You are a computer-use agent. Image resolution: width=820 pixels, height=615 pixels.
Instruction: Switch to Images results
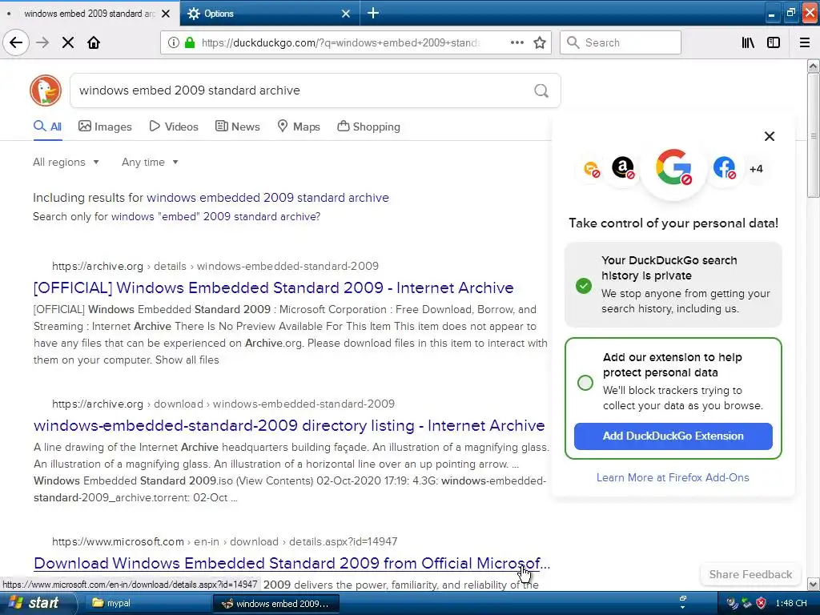pyautogui.click(x=105, y=127)
